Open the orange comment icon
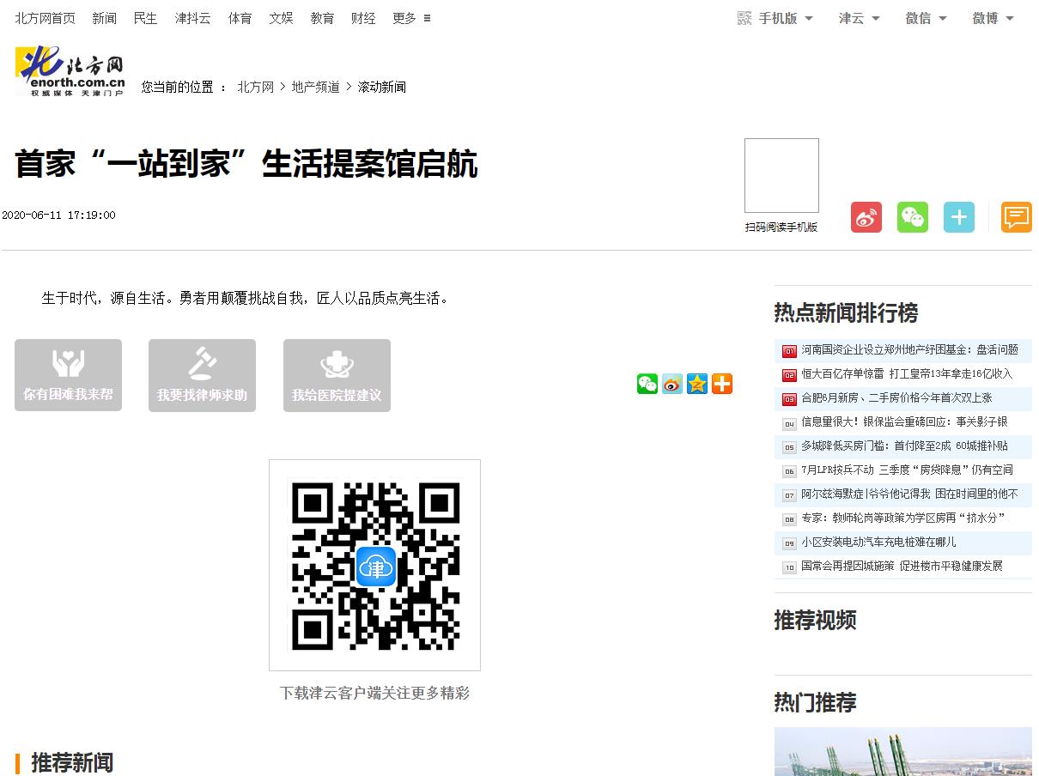1039x776 pixels. pos(1017,217)
